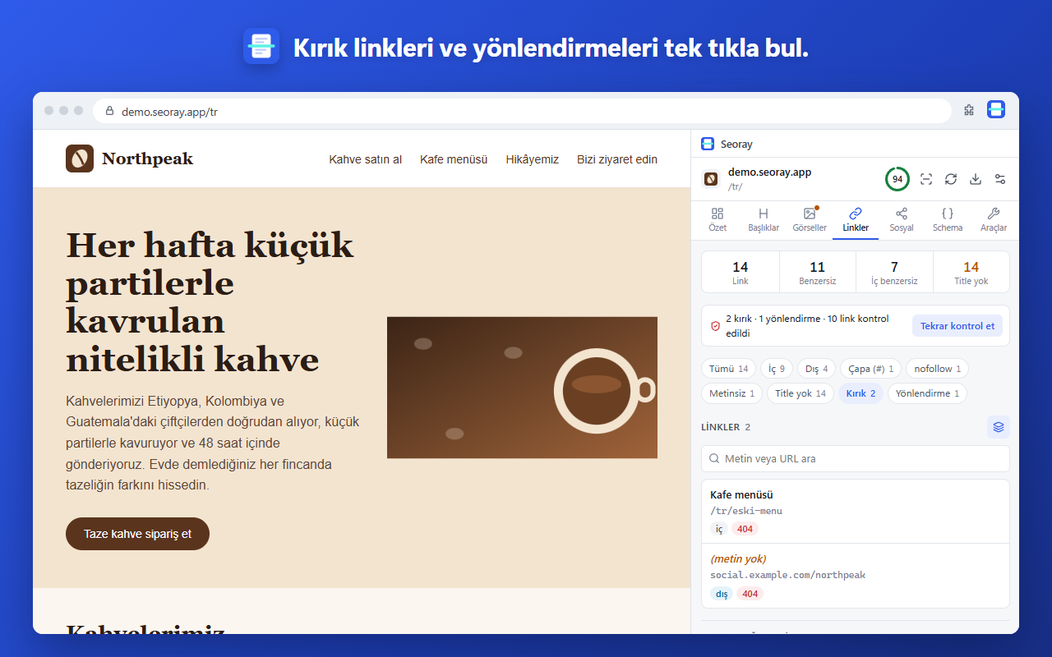Screen dimensions: 1052x657
Task: Click the coffee cup hero image
Action: point(522,388)
